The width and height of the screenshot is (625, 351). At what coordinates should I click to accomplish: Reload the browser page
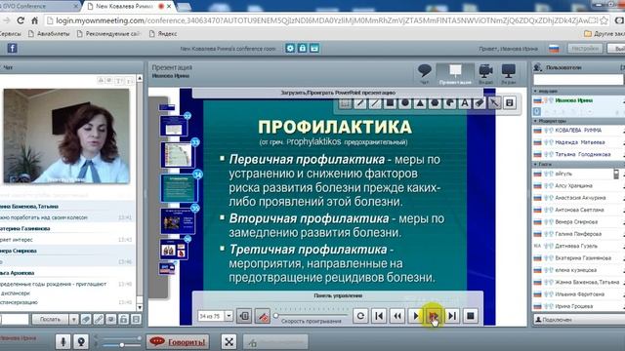tap(21, 20)
